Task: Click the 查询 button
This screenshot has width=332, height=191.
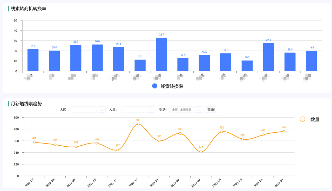Action: 211,110
